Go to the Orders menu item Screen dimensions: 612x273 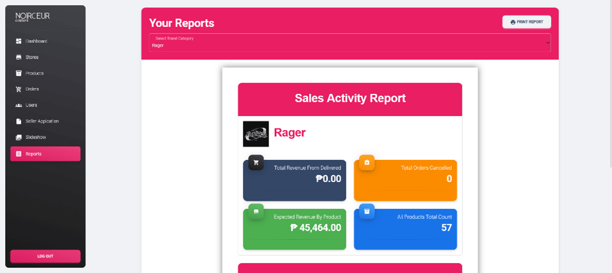pyautogui.click(x=32, y=89)
